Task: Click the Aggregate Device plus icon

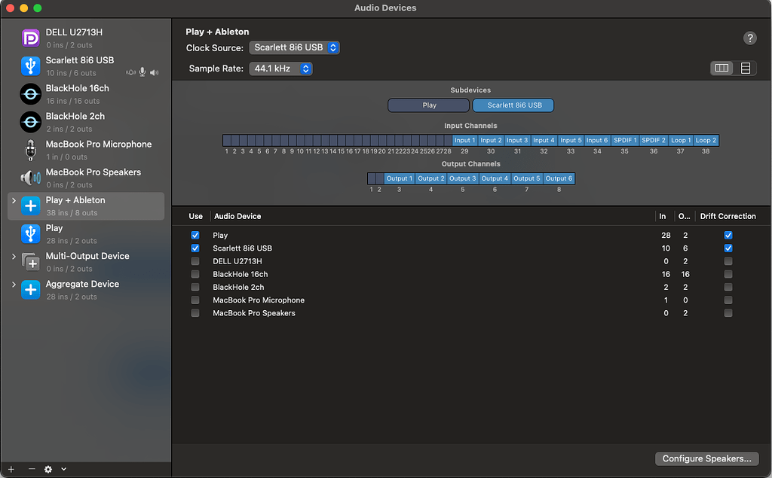Action: click(x=30, y=290)
